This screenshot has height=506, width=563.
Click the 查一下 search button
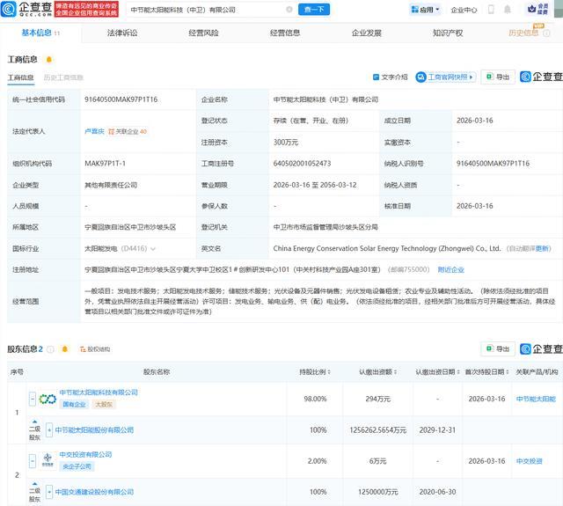[314, 10]
